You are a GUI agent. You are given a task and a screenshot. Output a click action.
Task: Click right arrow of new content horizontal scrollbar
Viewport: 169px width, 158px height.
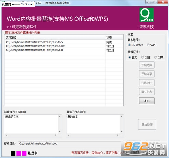pyautogui.click(x=118, y=135)
